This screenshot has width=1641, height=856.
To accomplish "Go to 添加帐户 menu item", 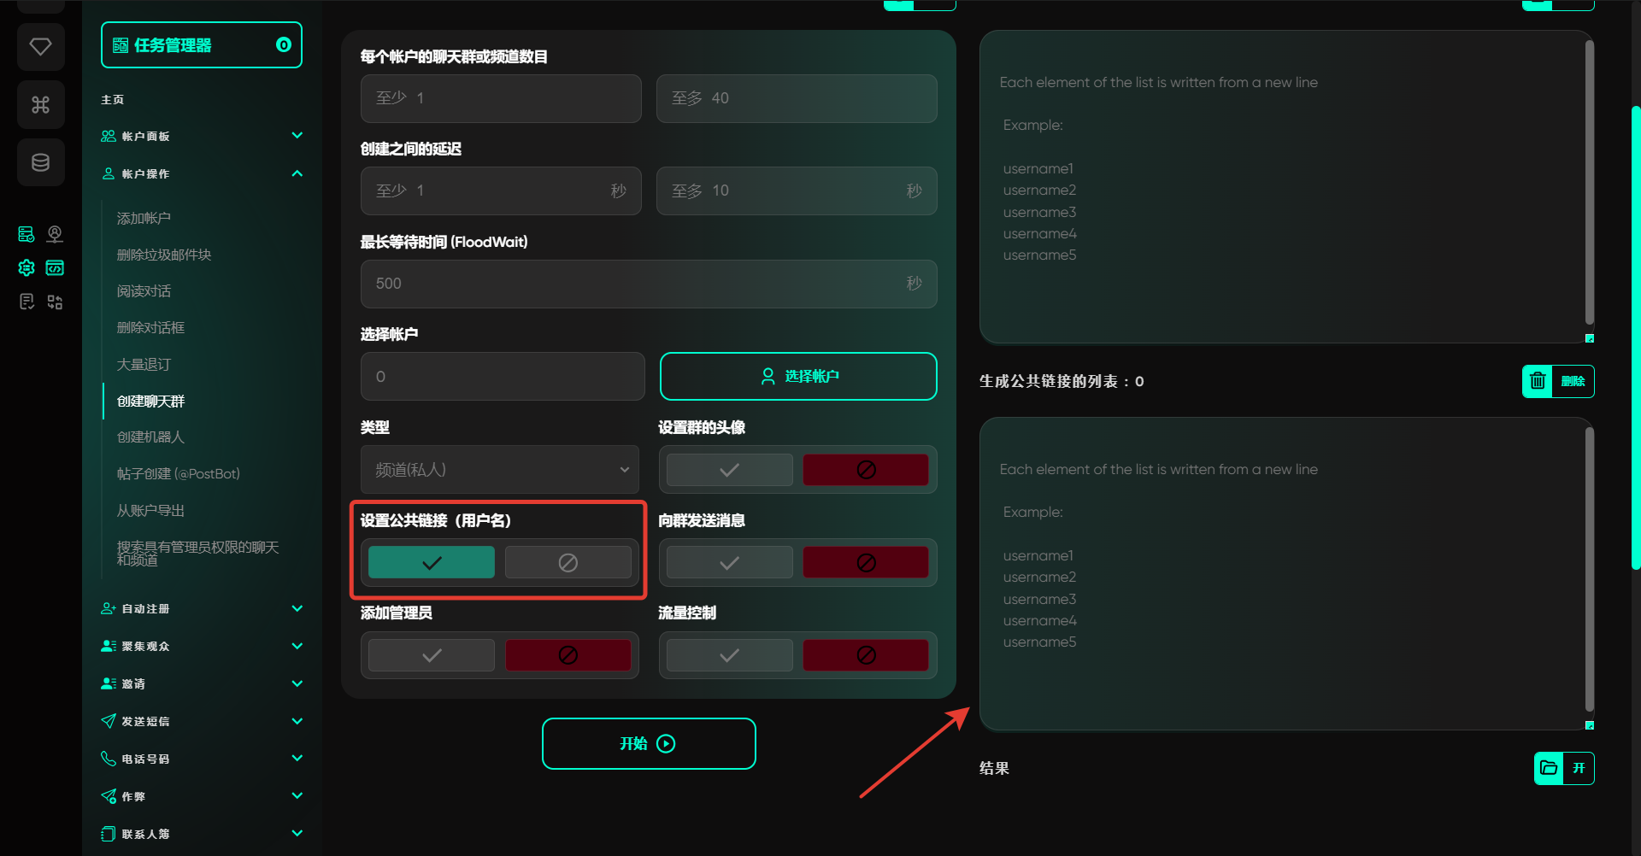I will [x=144, y=218].
